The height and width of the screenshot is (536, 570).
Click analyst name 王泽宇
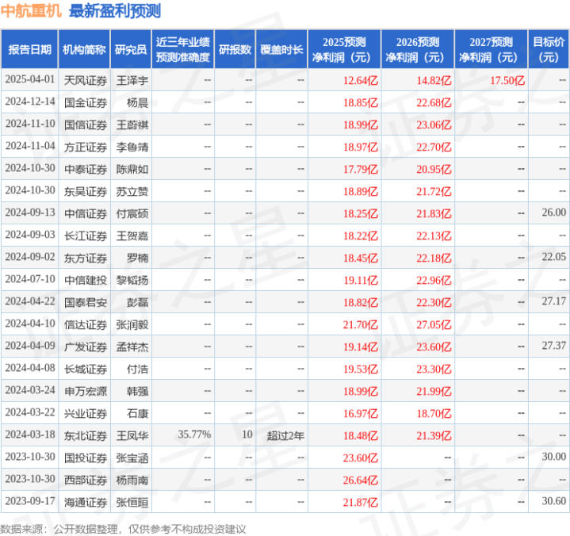pyautogui.click(x=132, y=80)
